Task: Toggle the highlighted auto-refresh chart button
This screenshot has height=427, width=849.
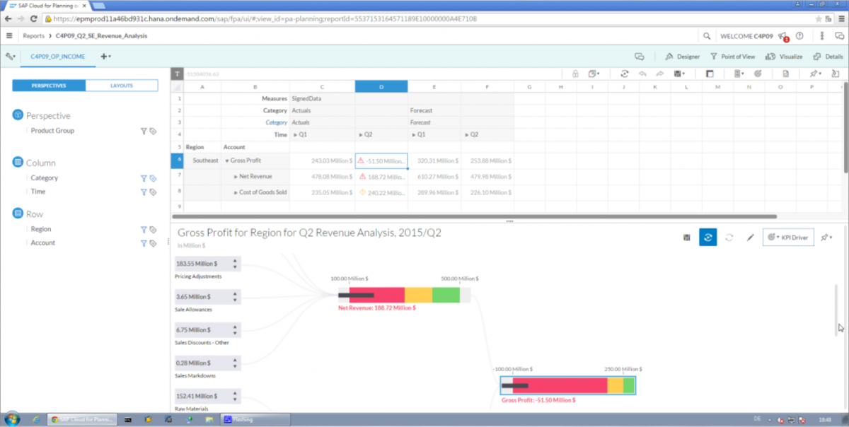Action: pyautogui.click(x=707, y=238)
